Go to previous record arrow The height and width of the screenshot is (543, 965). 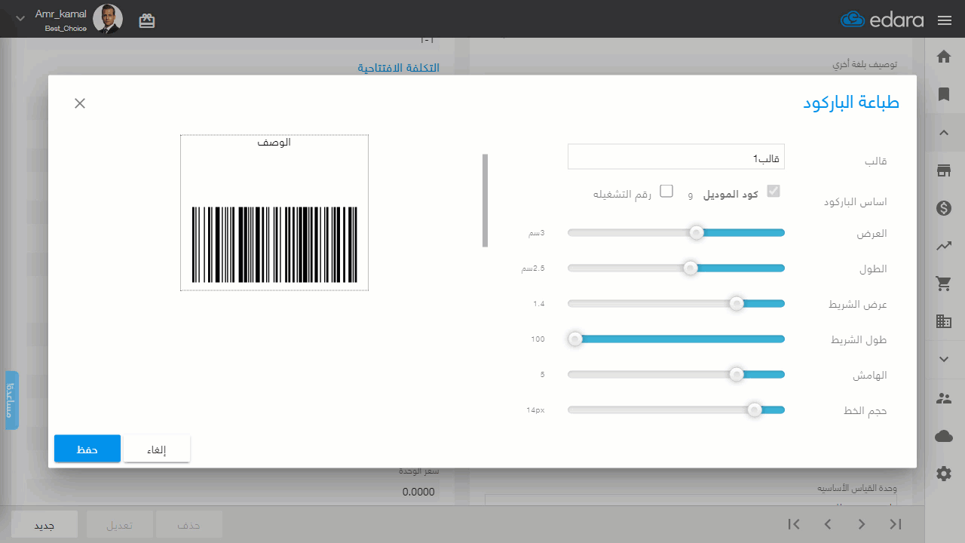828,523
